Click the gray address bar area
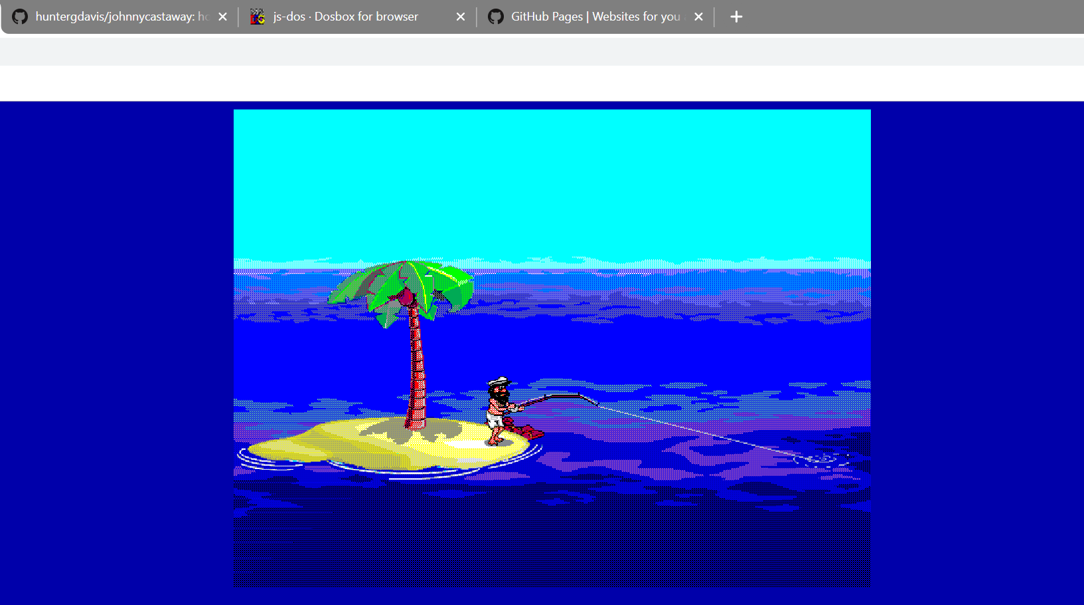 (x=542, y=52)
